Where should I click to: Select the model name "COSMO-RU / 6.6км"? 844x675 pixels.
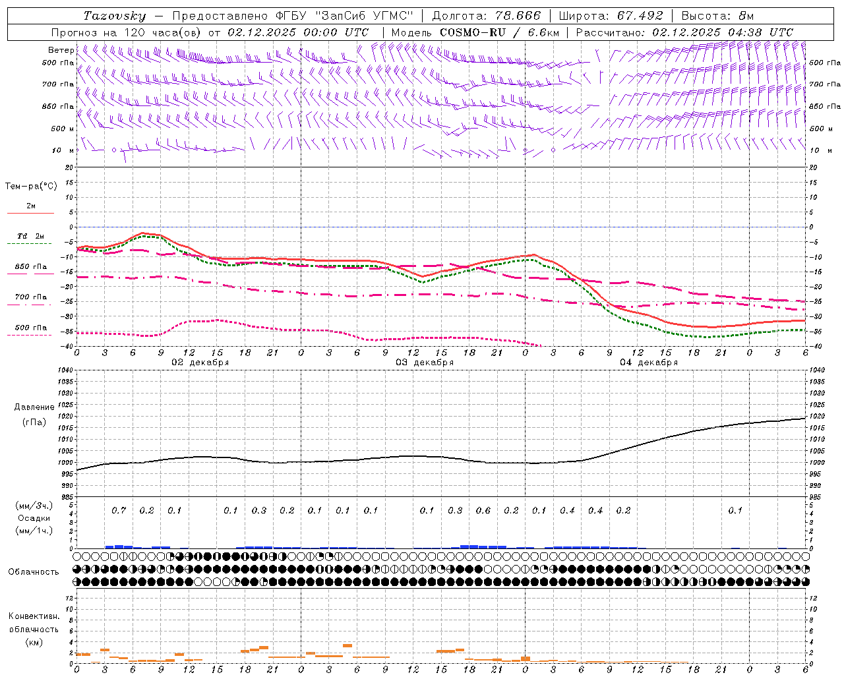pos(499,32)
